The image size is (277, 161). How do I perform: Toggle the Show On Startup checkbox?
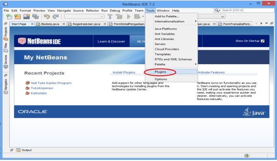click(x=263, y=41)
